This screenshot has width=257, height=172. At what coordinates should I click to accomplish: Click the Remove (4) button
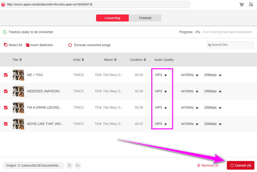pyautogui.click(x=208, y=165)
